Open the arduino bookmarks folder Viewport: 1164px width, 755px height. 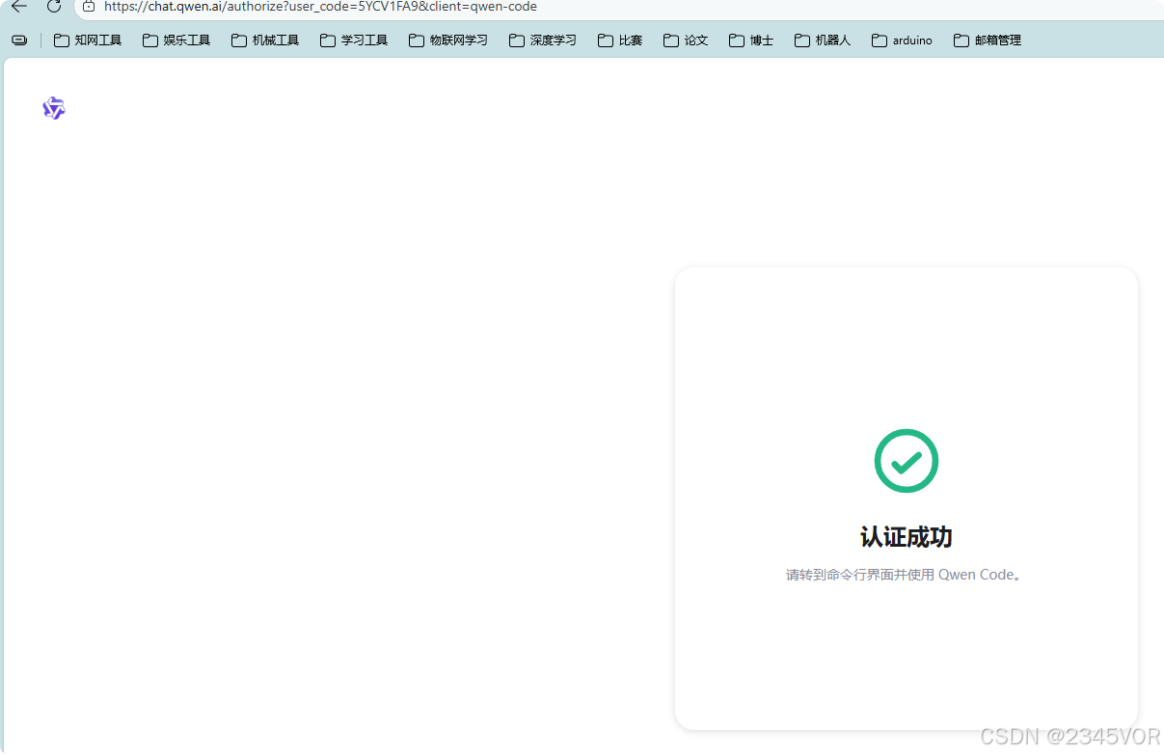point(901,40)
